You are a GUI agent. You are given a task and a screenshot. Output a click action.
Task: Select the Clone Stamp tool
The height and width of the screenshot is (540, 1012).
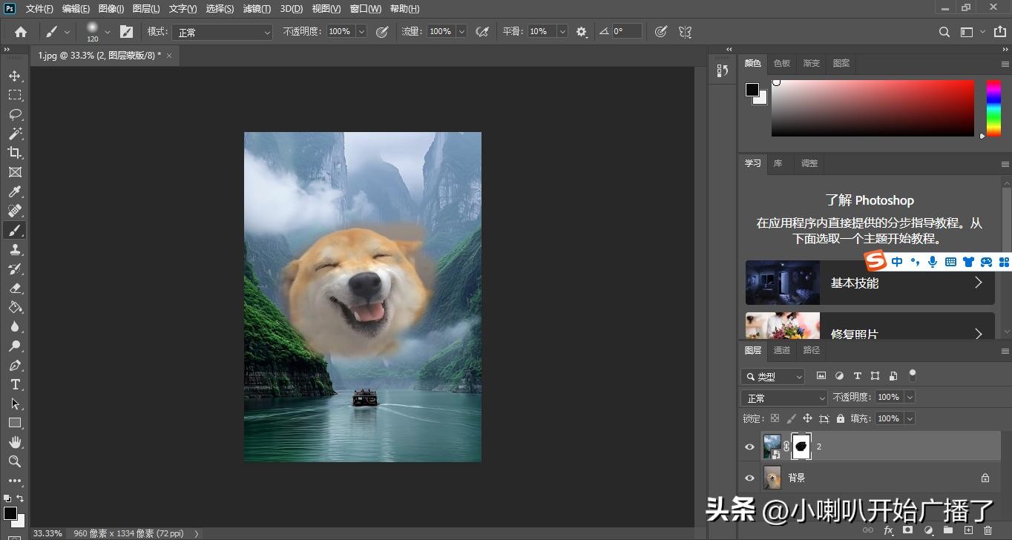click(15, 250)
